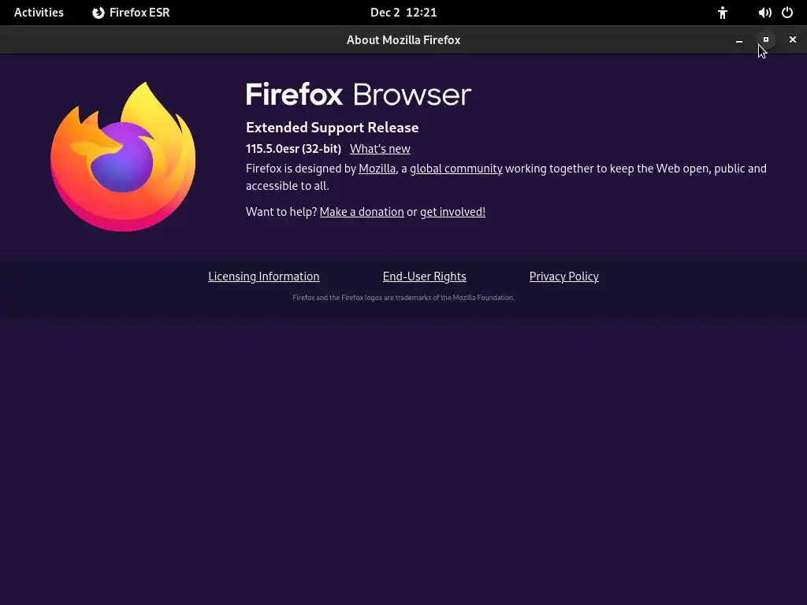Viewport: 807px width, 605px height.
Task: Open the clock and calendar menu
Action: pyautogui.click(x=403, y=13)
